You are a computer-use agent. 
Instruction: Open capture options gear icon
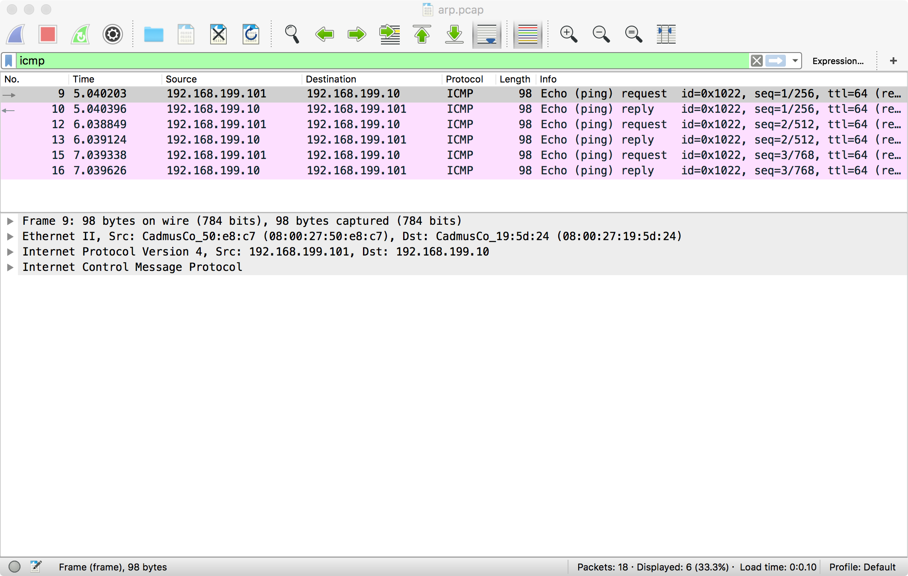113,34
